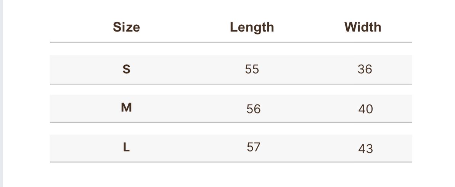
Task: Click the gap between M and L rows
Action: click(x=231, y=128)
